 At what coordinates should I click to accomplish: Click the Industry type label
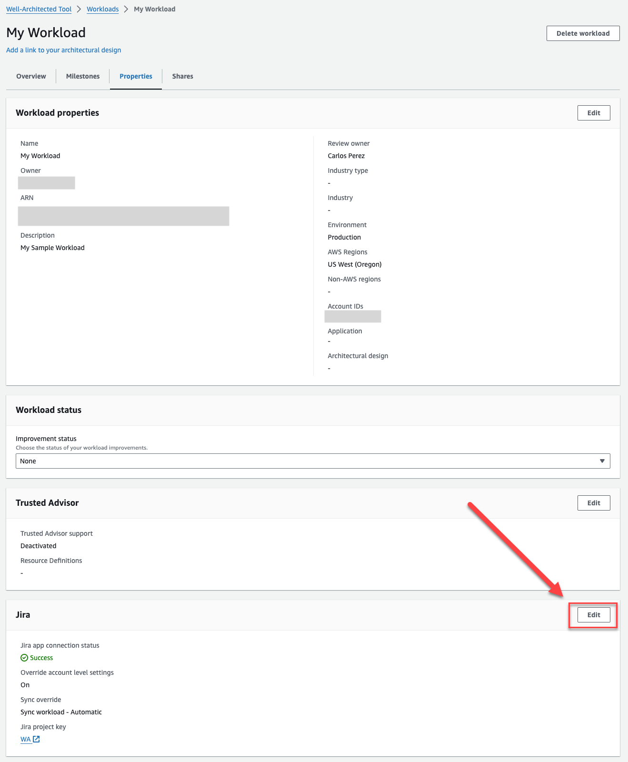point(348,170)
